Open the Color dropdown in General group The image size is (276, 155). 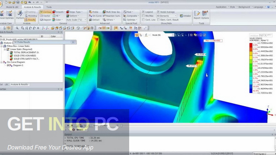(57, 20)
